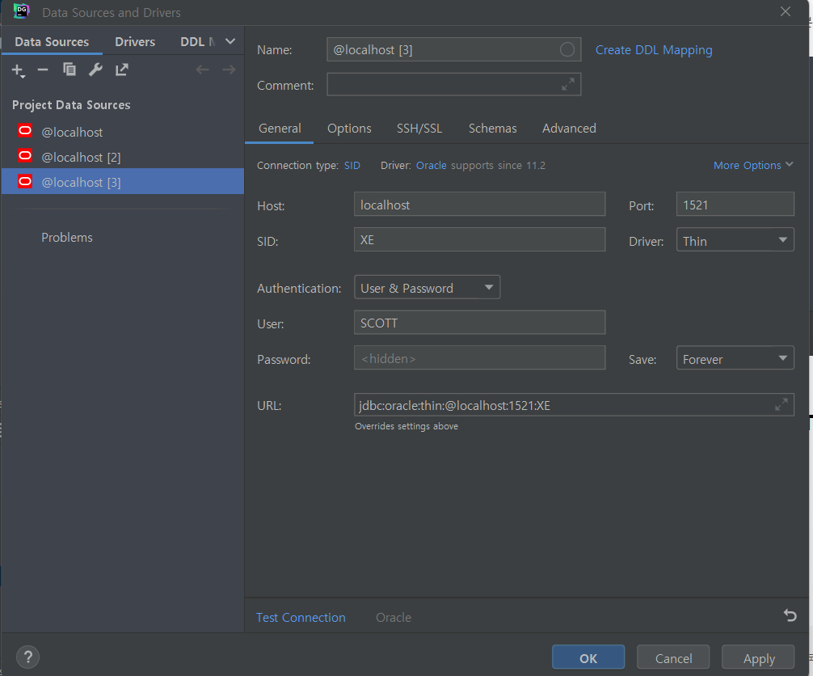The width and height of the screenshot is (813, 676).
Task: Click the Host field containing localhost
Action: (479, 205)
